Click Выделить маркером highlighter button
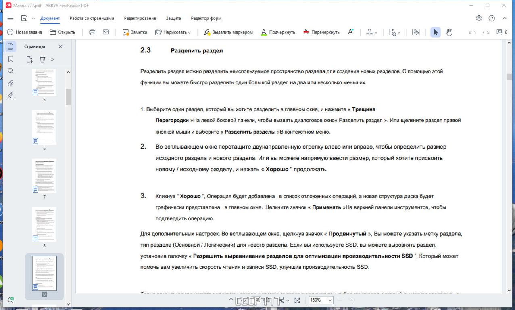This screenshot has height=310, width=515. point(228,32)
